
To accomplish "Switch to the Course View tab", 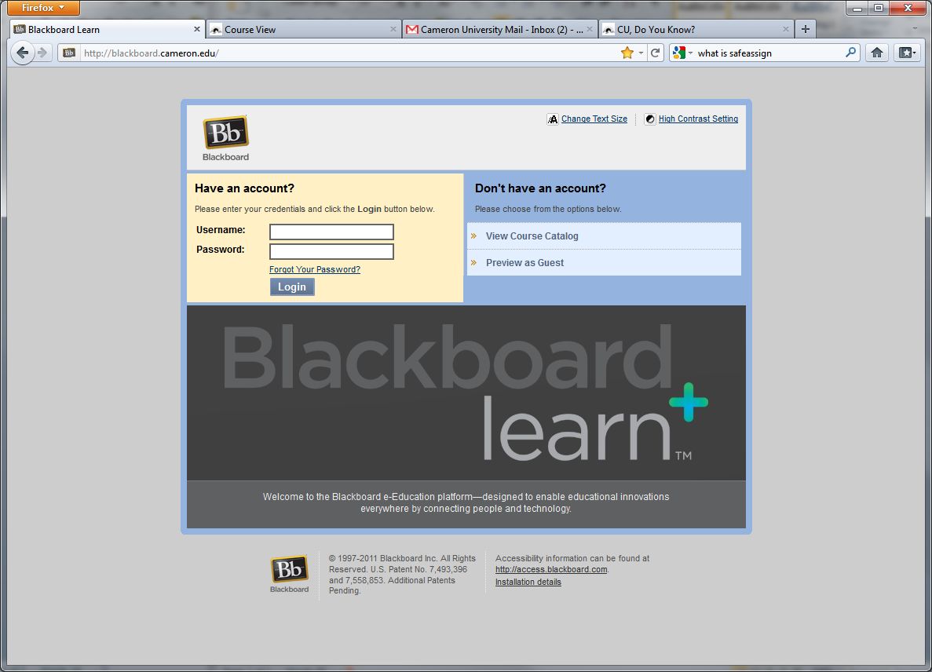I will [x=304, y=29].
